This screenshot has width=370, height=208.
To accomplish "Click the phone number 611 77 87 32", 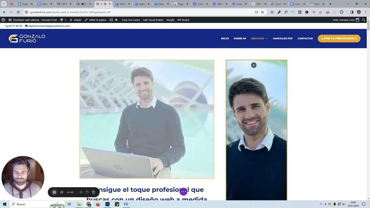I will click(14, 26).
